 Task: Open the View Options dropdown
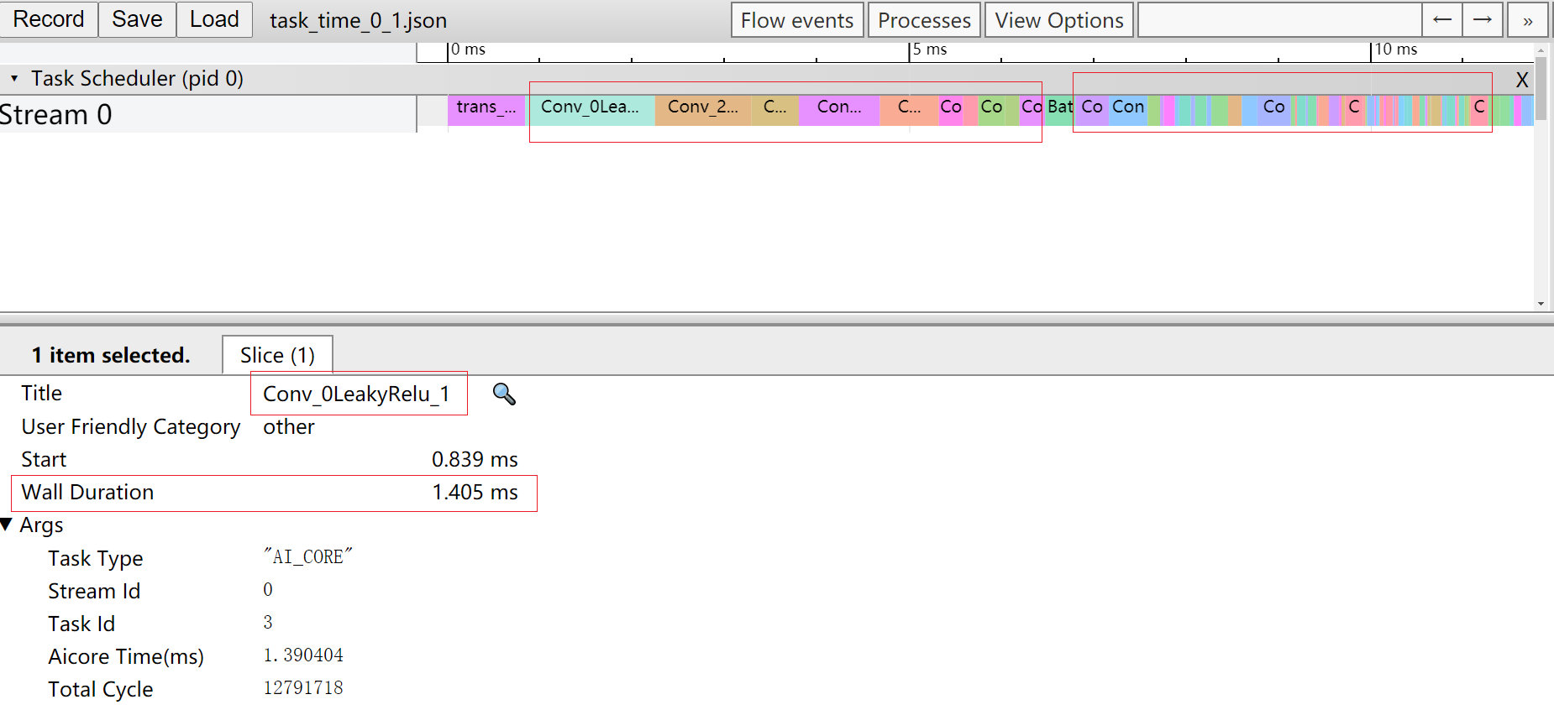tap(1058, 20)
